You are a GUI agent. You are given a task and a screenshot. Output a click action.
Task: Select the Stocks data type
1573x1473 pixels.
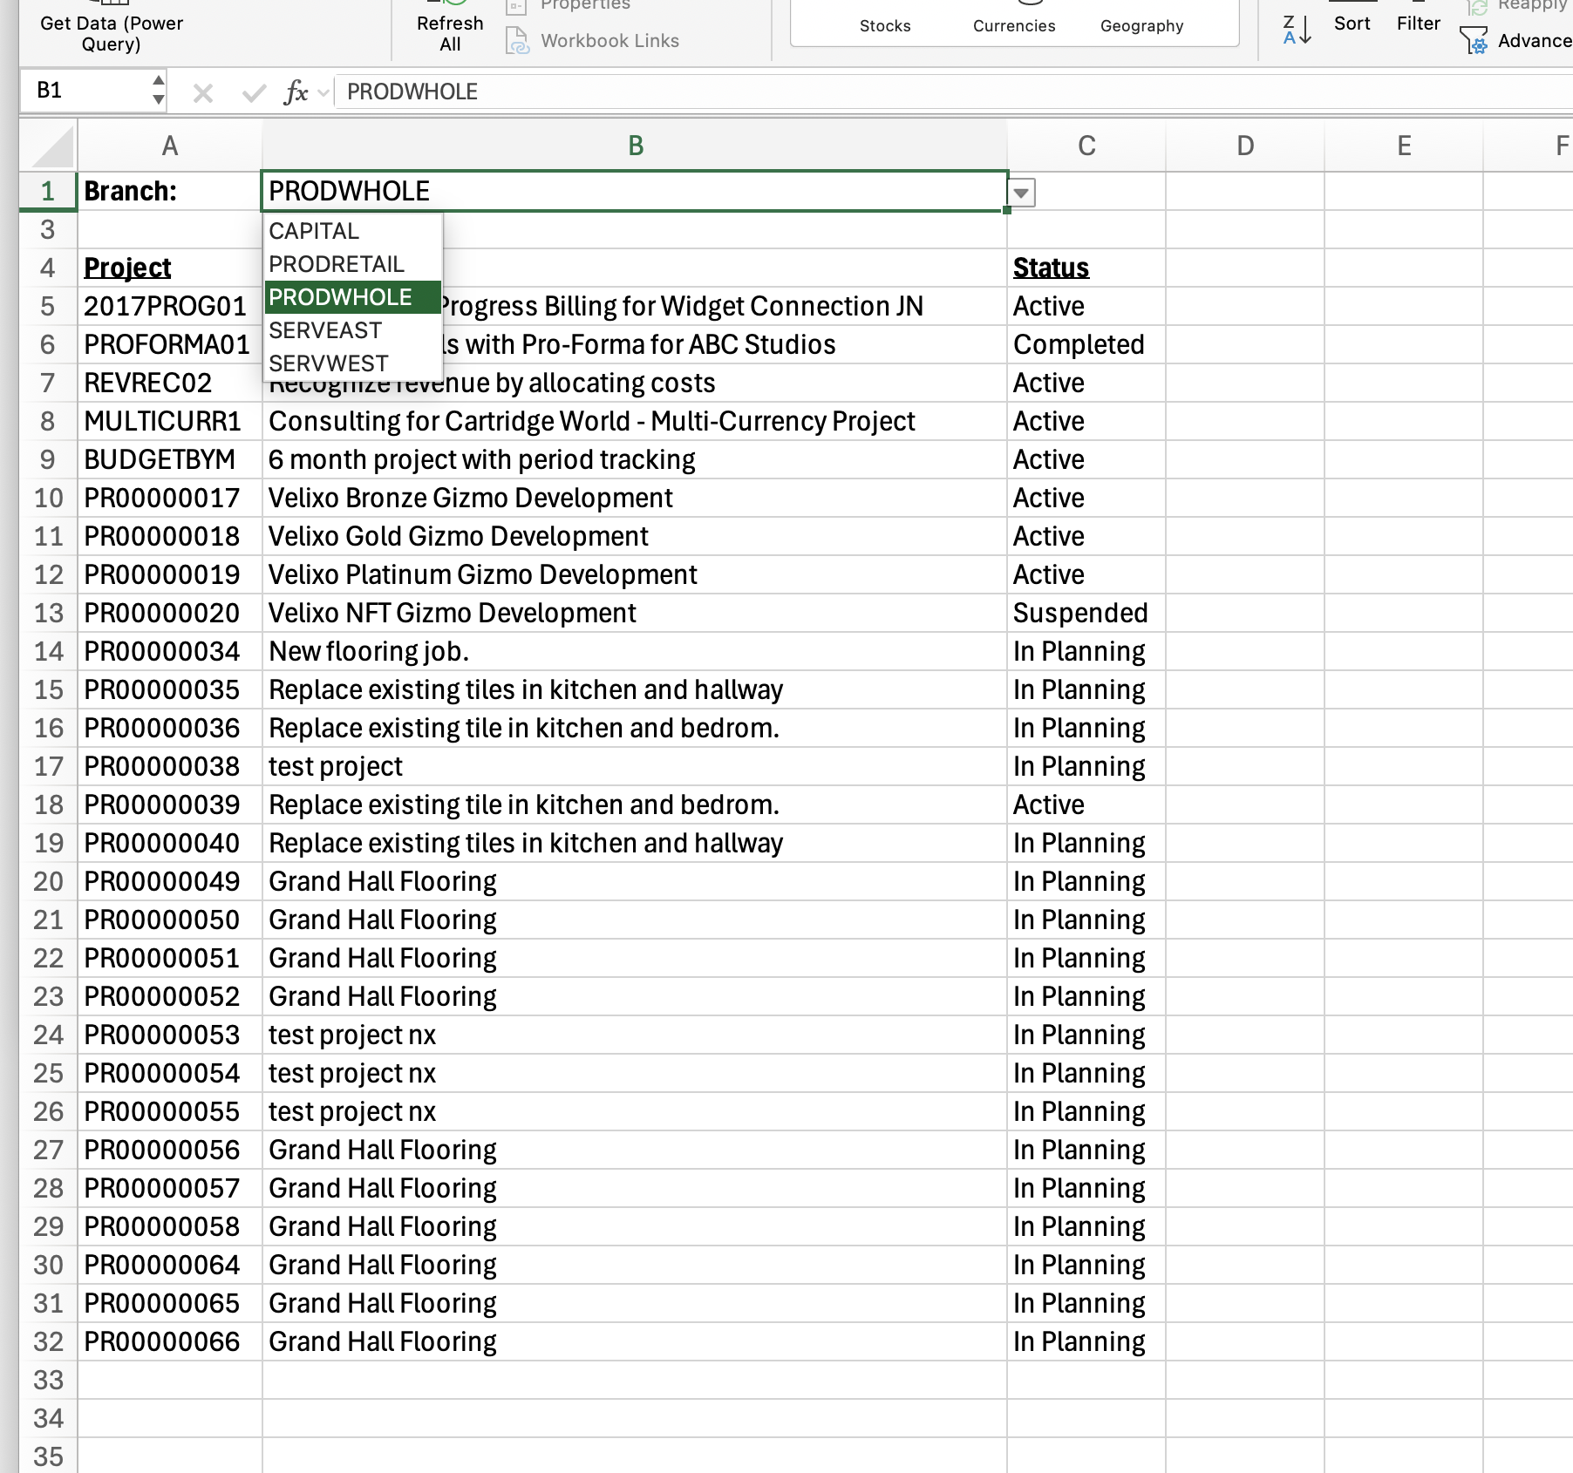pos(885,25)
